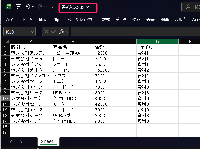The height and width of the screenshot is (149, 200).
Task: Open the Customize Quick Access Toolbar dropdown
Action: (52, 7)
